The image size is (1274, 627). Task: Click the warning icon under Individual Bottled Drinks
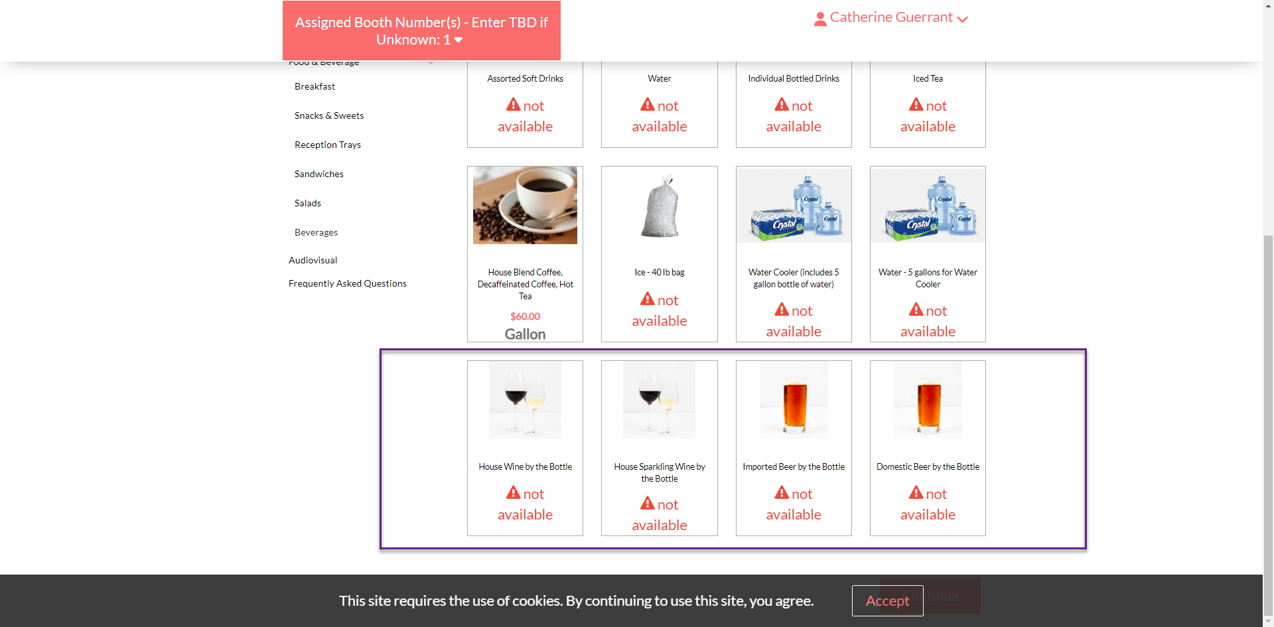point(782,105)
